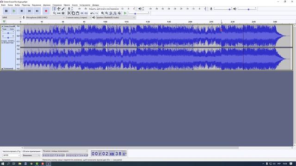Paste audio with the clipboard icon
296x166 pixels.
77,13
